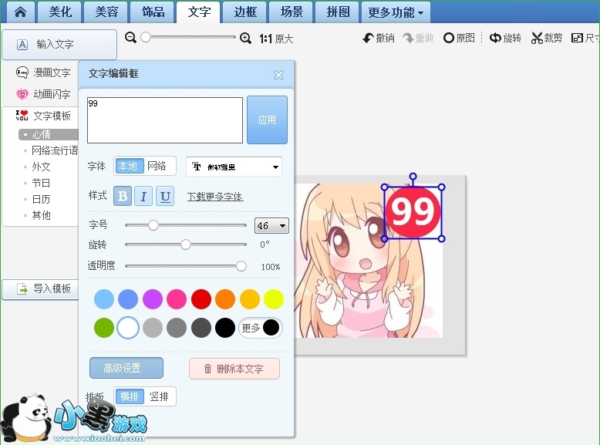Open the 文字模板 section
Image resolution: width=600 pixels, height=445 pixels.
(43, 116)
